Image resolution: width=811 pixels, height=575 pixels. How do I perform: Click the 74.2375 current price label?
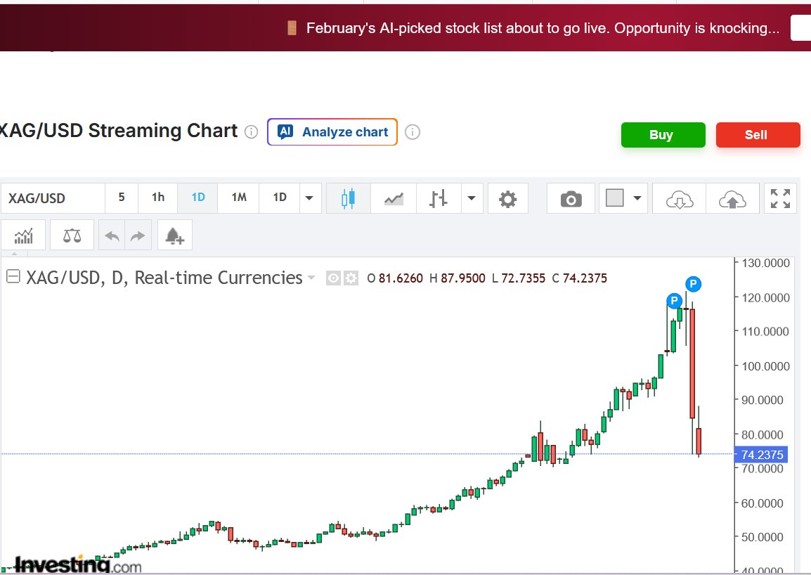tap(761, 455)
